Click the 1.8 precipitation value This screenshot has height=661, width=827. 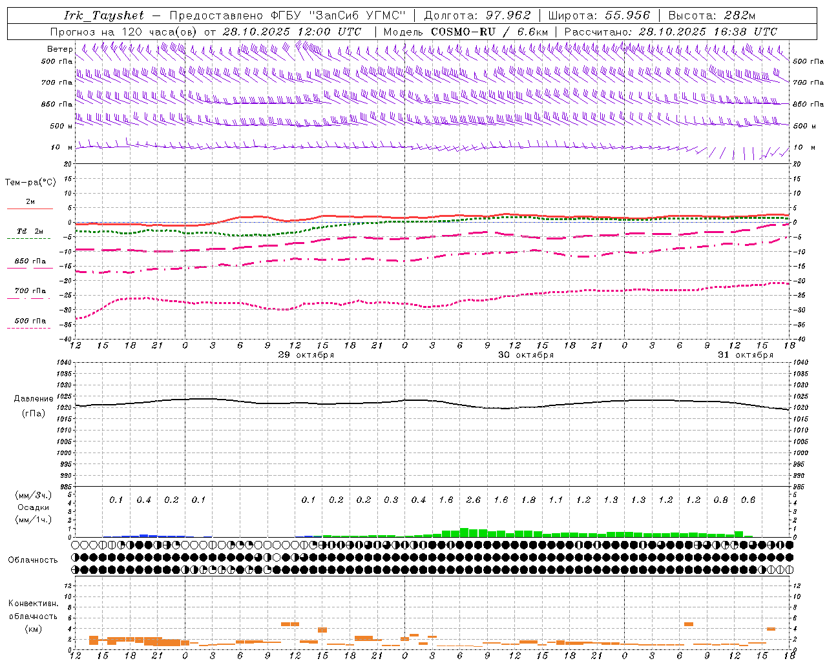[529, 500]
